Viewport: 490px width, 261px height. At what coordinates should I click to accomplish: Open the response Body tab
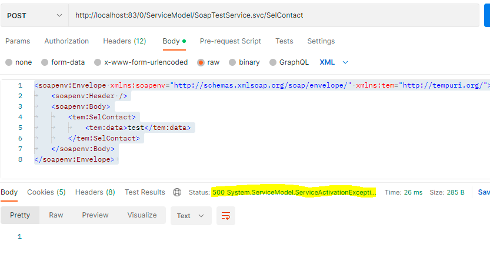coord(9,192)
